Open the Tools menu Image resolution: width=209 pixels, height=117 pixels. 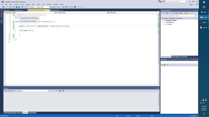tap(39, 4)
